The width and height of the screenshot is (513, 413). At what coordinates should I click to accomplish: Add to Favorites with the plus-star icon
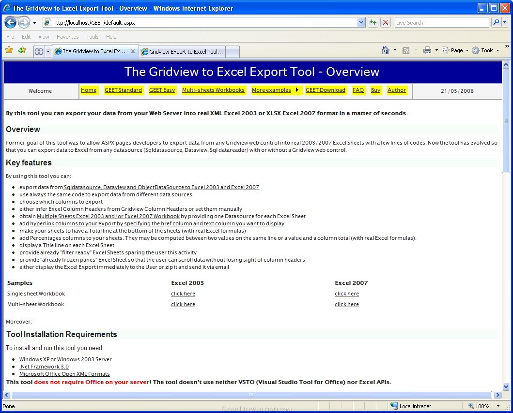(x=22, y=50)
